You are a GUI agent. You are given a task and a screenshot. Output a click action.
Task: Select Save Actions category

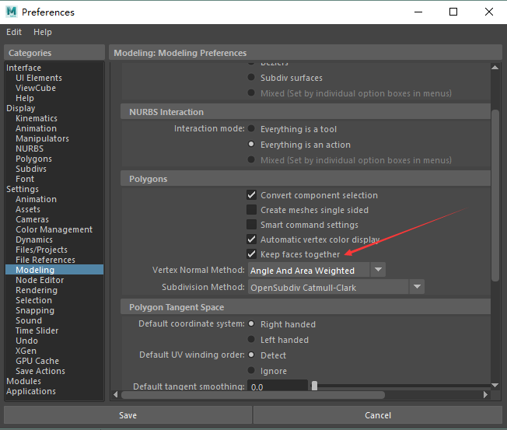[x=40, y=371]
